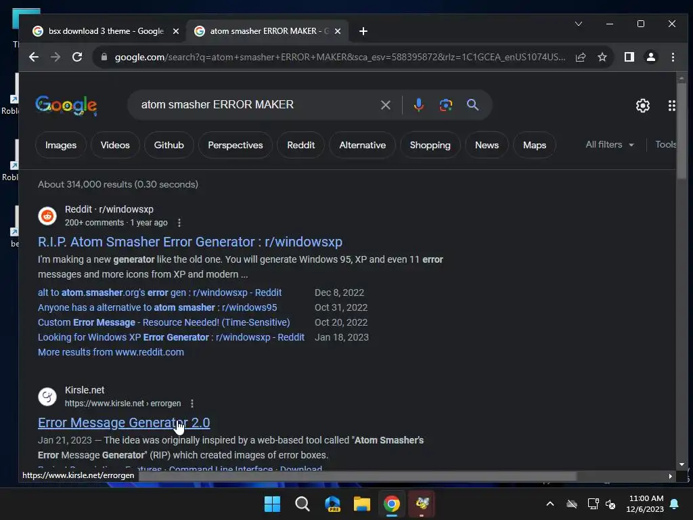This screenshot has width=693, height=520.
Task: Filter results by Videos
Action: [x=115, y=145]
